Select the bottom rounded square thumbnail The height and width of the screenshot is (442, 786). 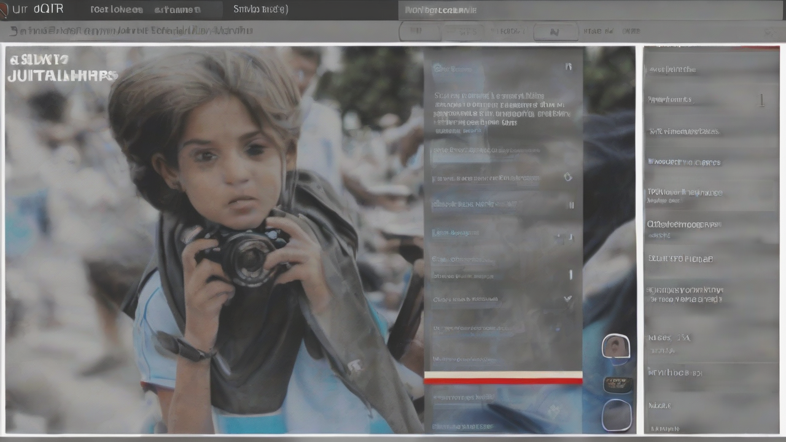pyautogui.click(x=616, y=415)
